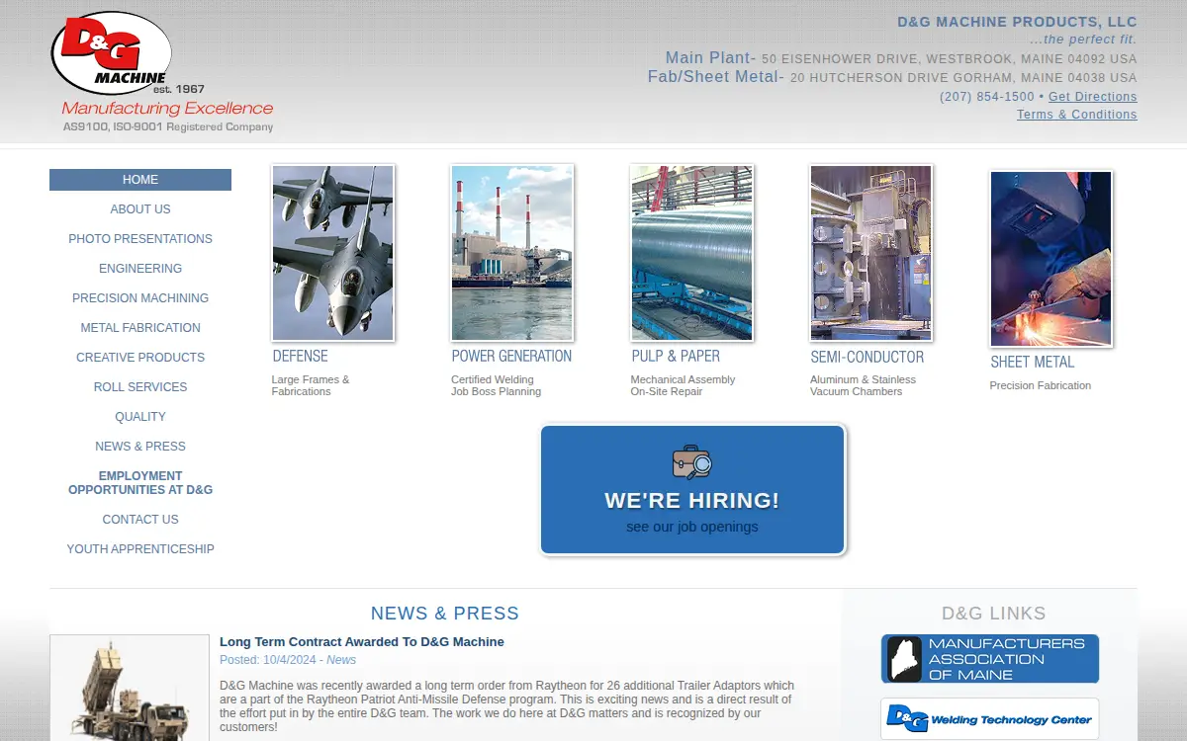Click the briefcase magnifier hiring icon

(692, 461)
